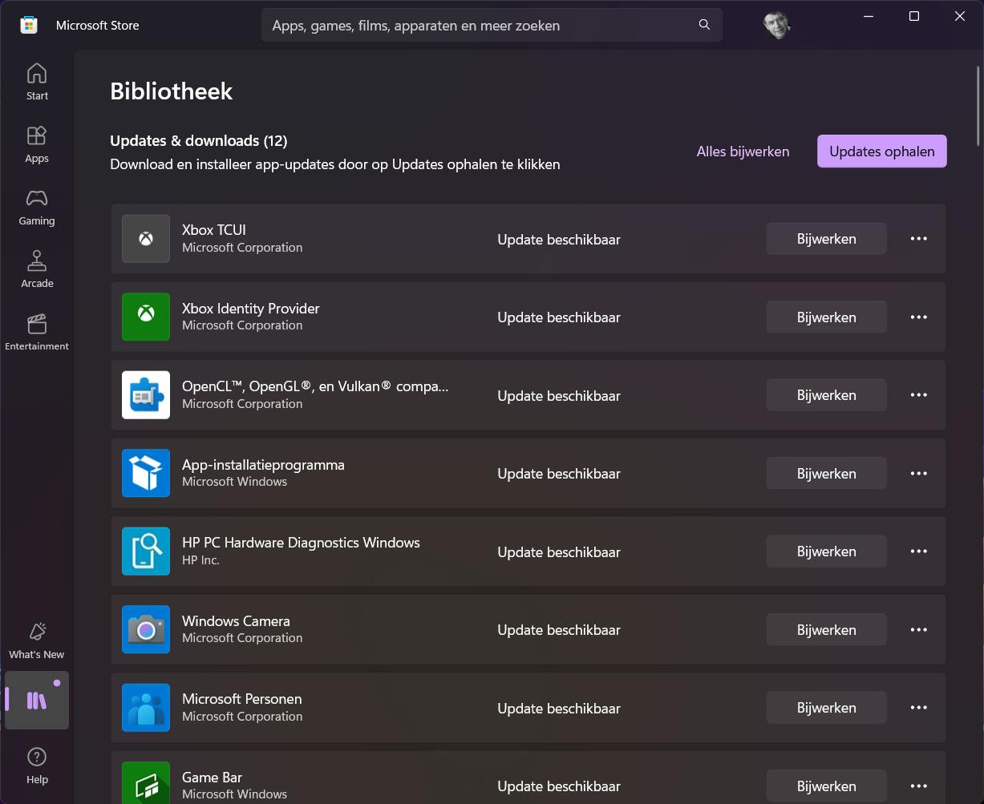Click the Updates ophalen button

881,151
